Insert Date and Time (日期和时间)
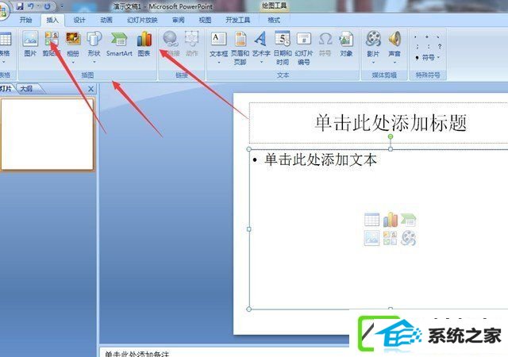 tap(283, 48)
